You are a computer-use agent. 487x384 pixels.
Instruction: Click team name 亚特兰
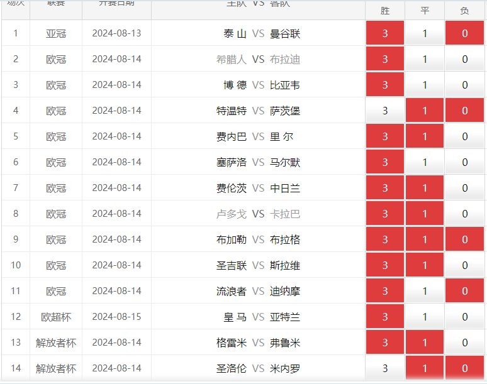coord(285,317)
